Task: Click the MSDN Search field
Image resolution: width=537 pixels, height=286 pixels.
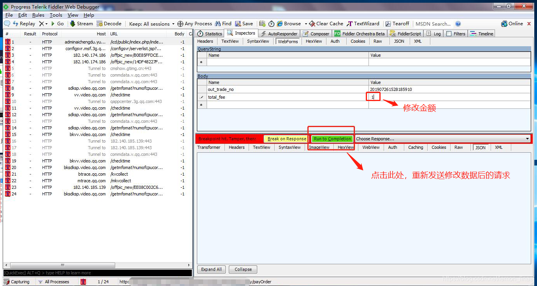Action: coord(433,24)
